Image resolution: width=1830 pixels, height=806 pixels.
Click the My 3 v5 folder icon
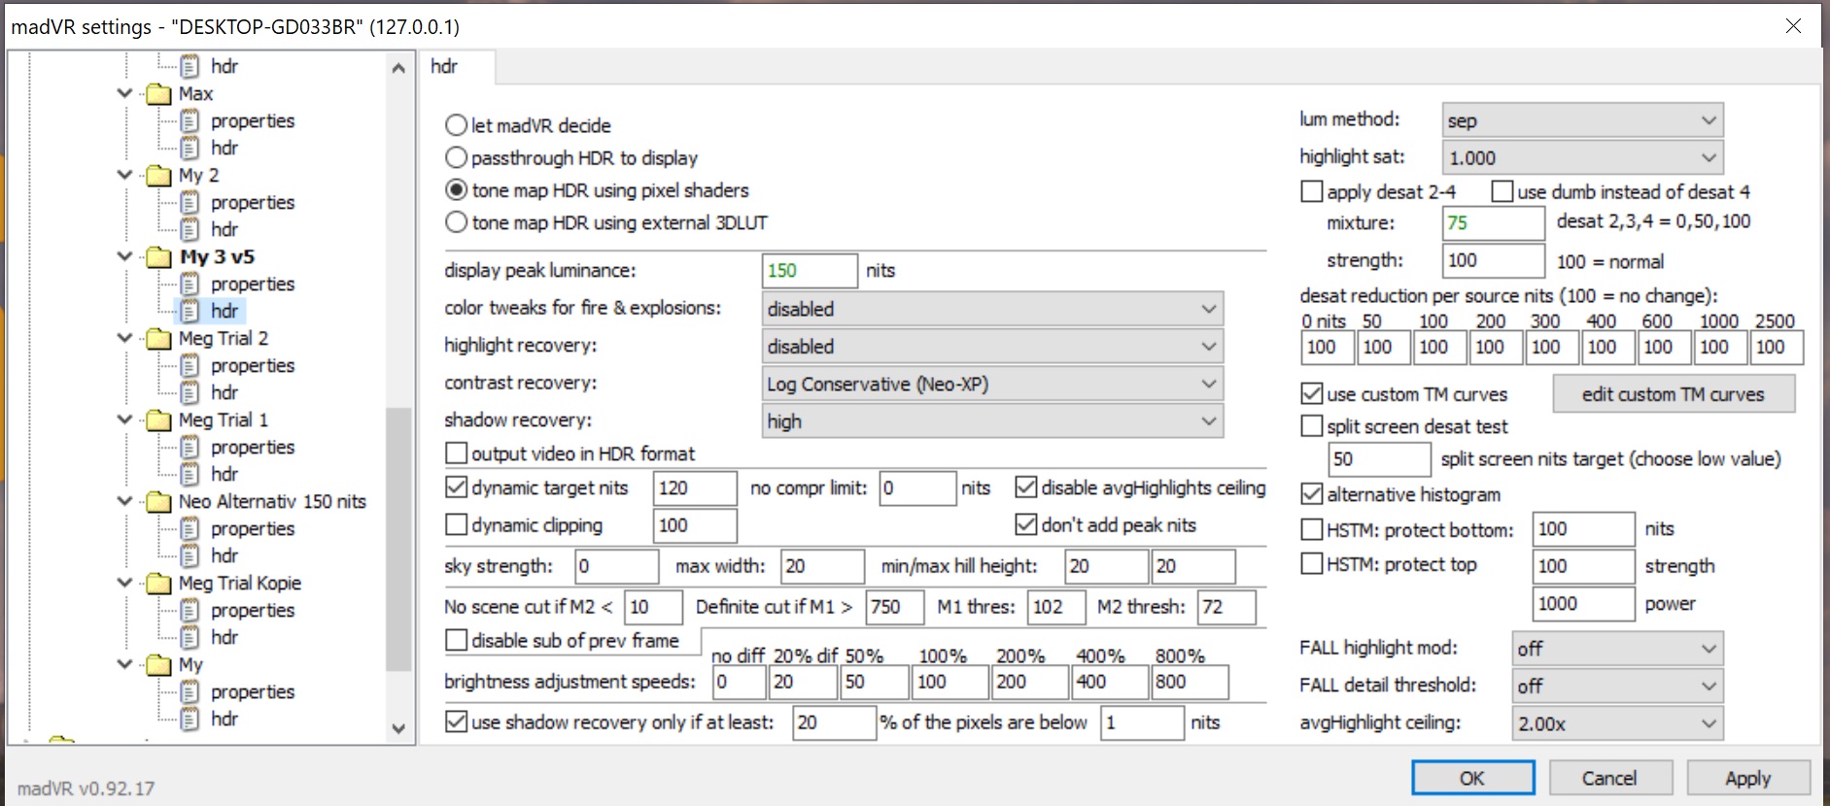click(x=158, y=257)
